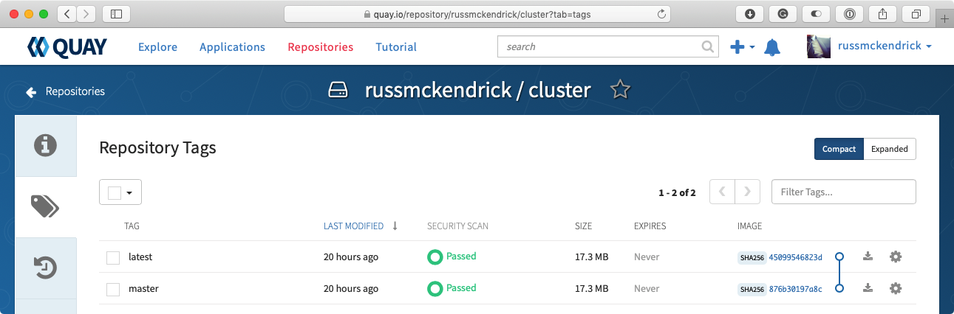Image resolution: width=954 pixels, height=314 pixels.
Task: Switch to Expanded view
Action: tap(890, 149)
